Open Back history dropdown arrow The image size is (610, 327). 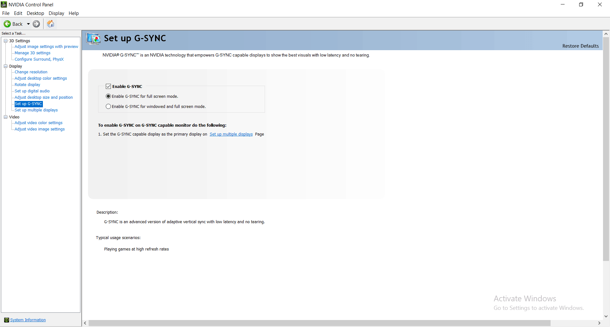28,24
